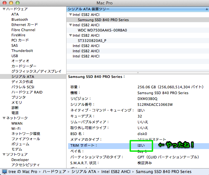
Task: Open ディスク作成 in sidebar
Action: 22,82
